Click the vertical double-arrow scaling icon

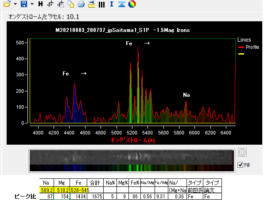pyautogui.click(x=112, y=4)
